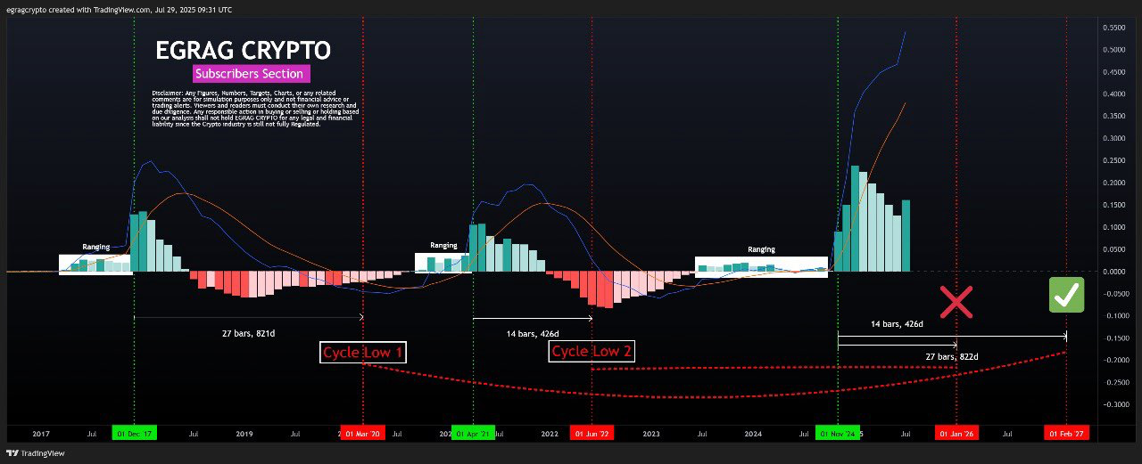Click the 2017 year label on time axis
Image resolution: width=1142 pixels, height=464 pixels.
40,434
